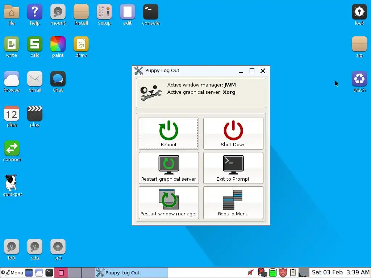Maximize the Puppy Log Out window

pos(252,71)
